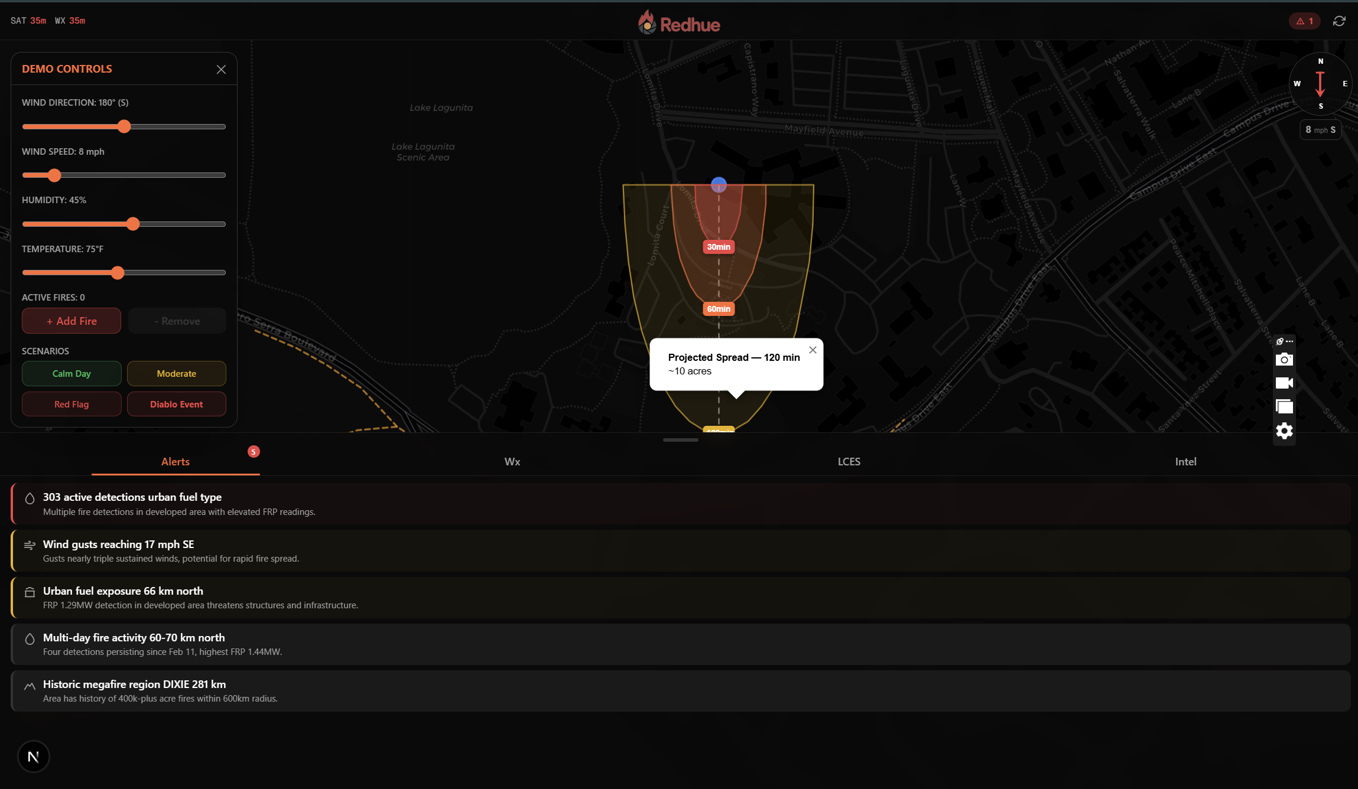Click the humidity slider handle
Viewport: 1358px width, 789px height.
coord(133,224)
